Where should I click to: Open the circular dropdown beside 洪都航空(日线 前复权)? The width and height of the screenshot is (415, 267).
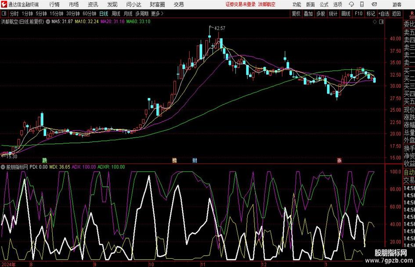pos(48,21)
